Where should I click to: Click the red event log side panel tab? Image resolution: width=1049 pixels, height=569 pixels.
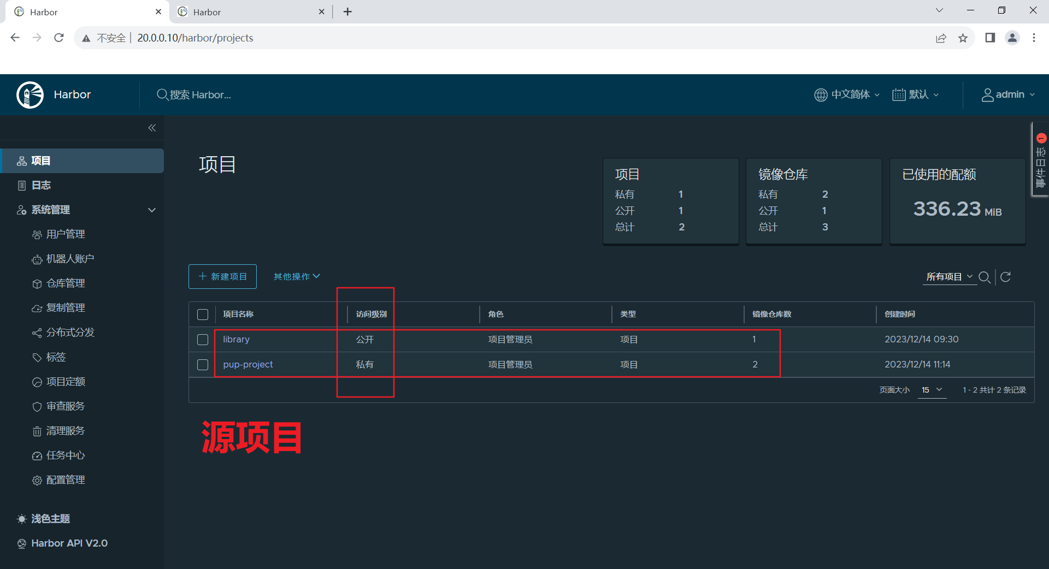1040,159
